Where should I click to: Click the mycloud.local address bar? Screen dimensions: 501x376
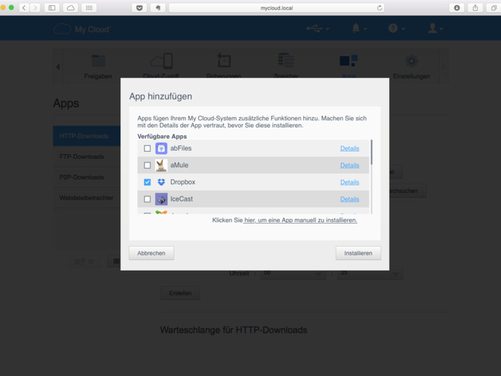tap(277, 8)
